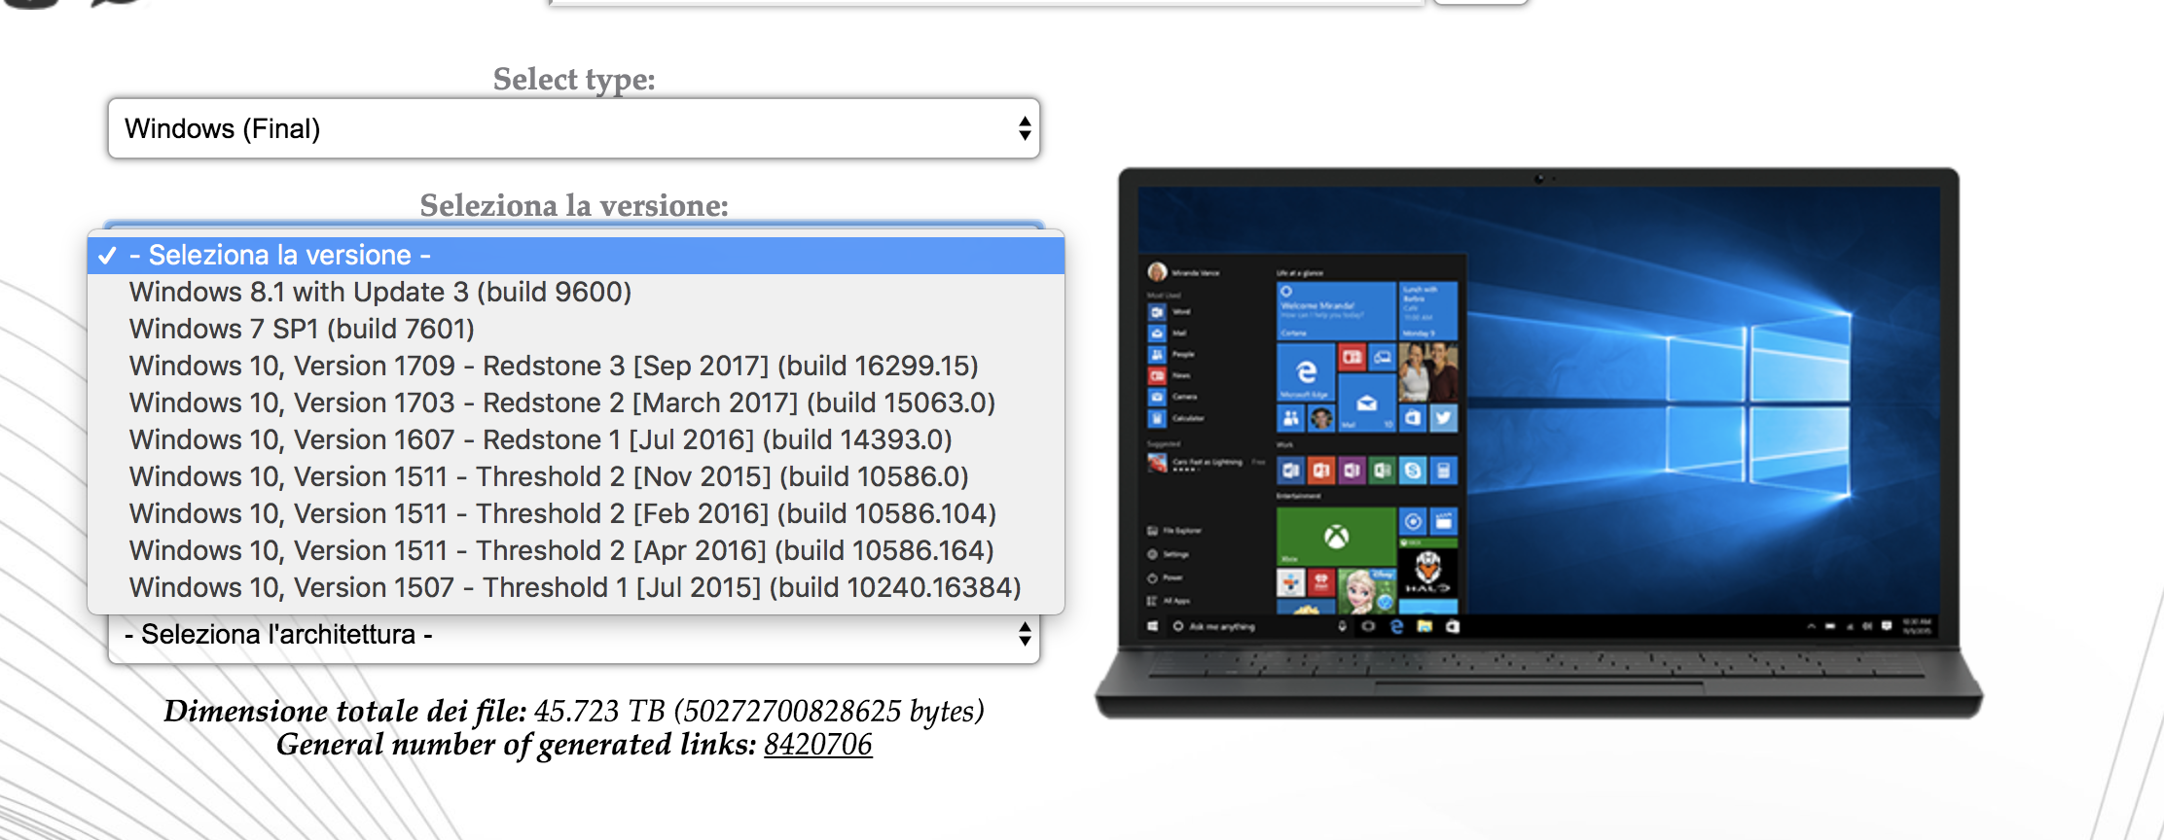The image size is (2164, 840).
Task: Click the Twitter bird tile in Start menu
Action: [x=1443, y=418]
